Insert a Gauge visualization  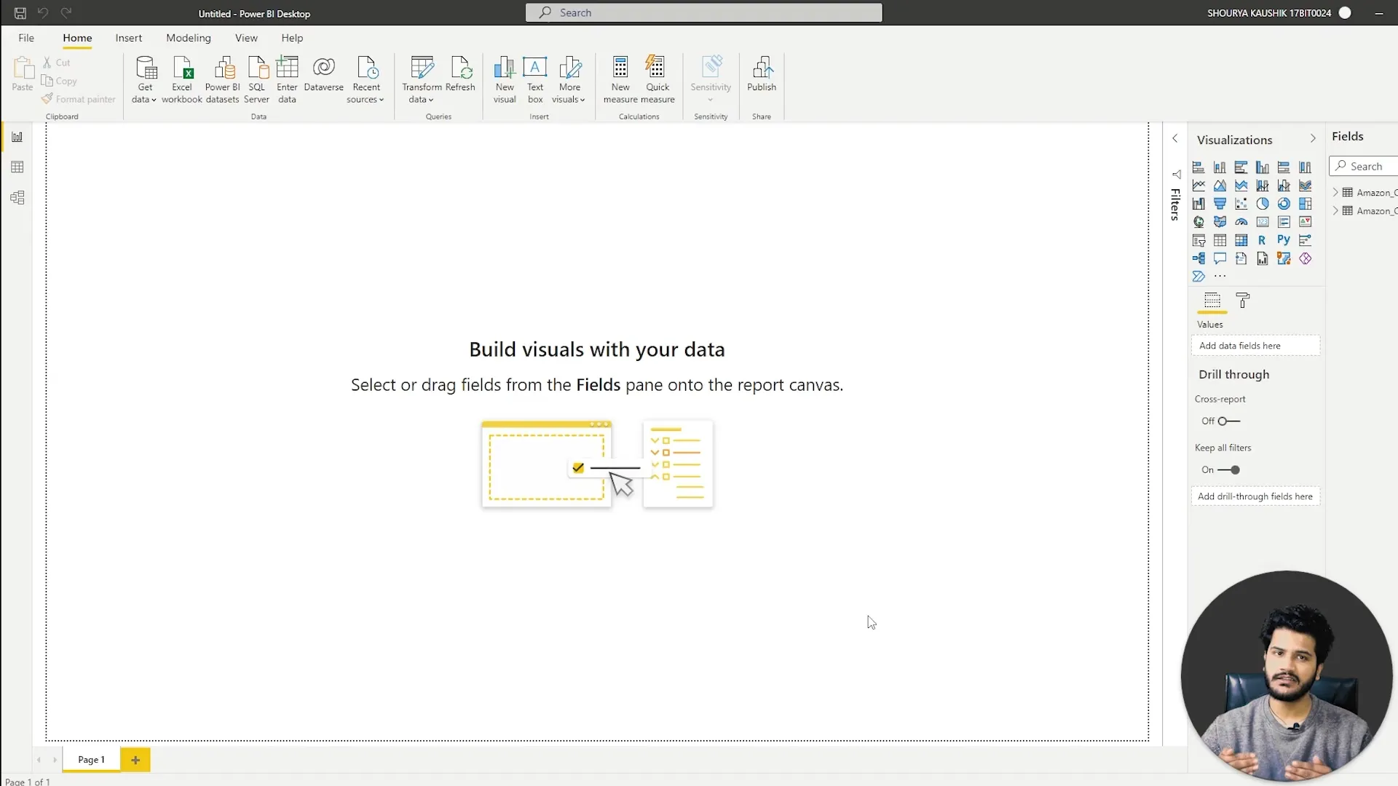[x=1241, y=222]
